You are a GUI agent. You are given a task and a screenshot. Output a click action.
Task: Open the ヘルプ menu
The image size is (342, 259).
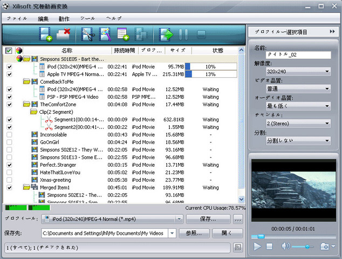point(114,18)
